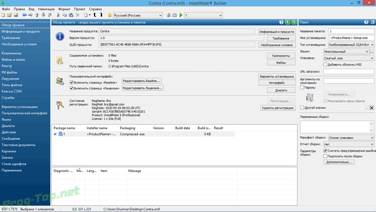Screen dimensions: 376x212
Task: Select «Классы COM» in the sidebar
Action: pos(12,91)
